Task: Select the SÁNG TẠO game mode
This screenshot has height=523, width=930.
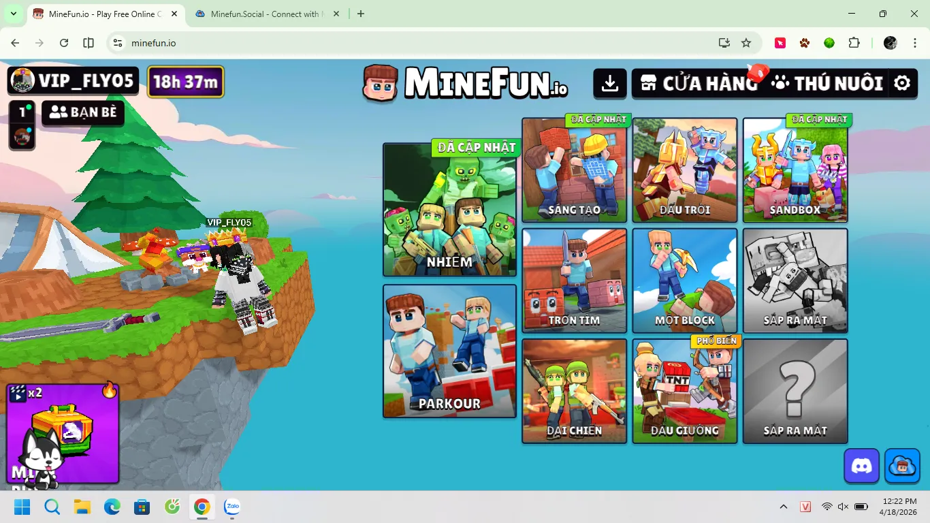Action: [x=575, y=170]
